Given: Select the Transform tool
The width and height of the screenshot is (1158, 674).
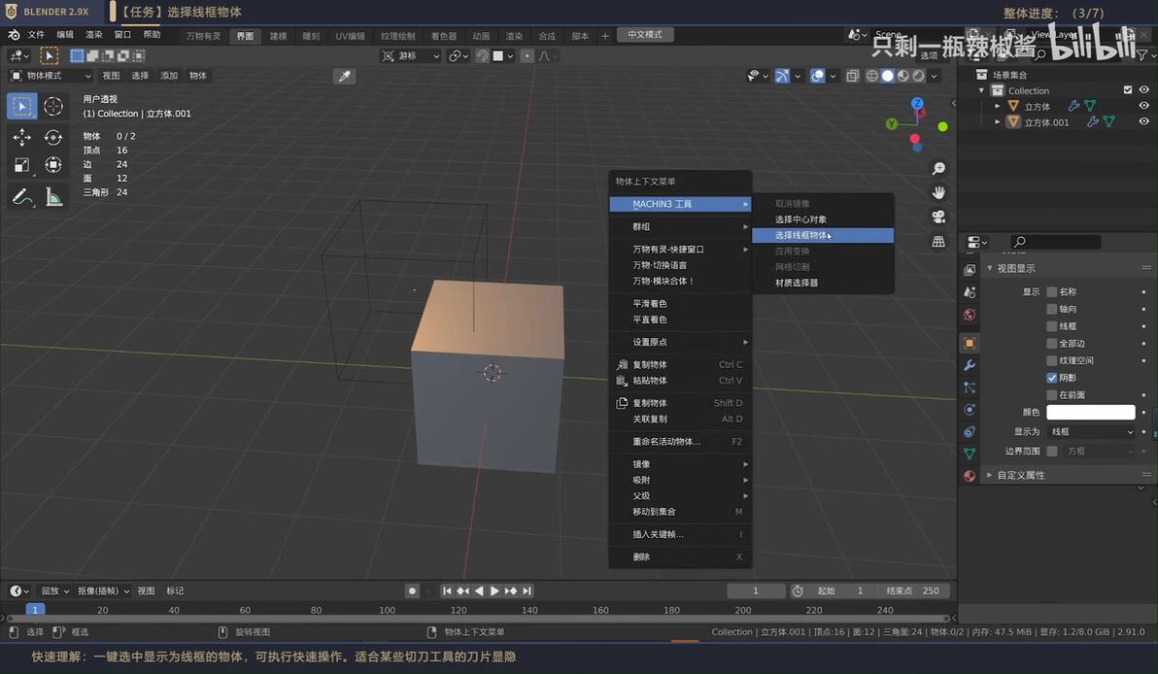Looking at the screenshot, I should pos(53,165).
